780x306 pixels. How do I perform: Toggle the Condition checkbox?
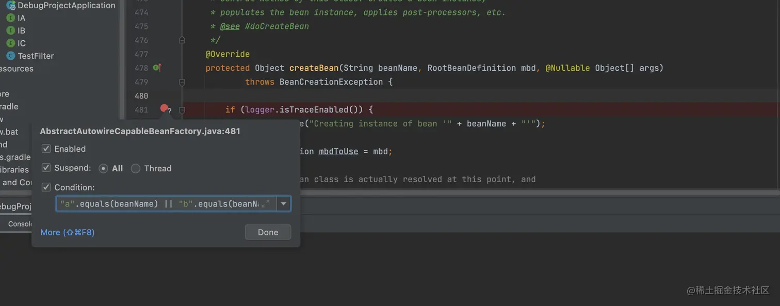pyautogui.click(x=46, y=187)
